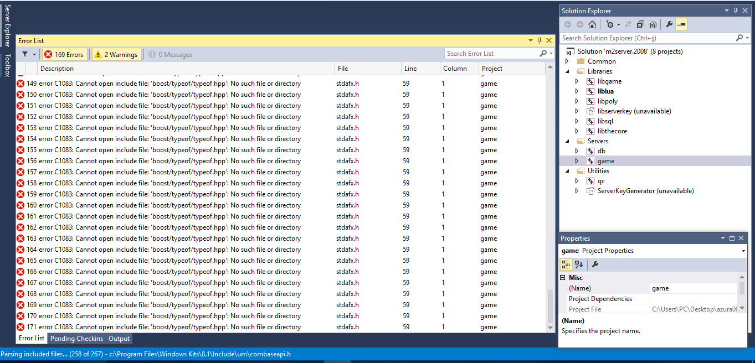Open the Solution Explorer window position menu
The image size is (755, 363).
tap(727, 11)
